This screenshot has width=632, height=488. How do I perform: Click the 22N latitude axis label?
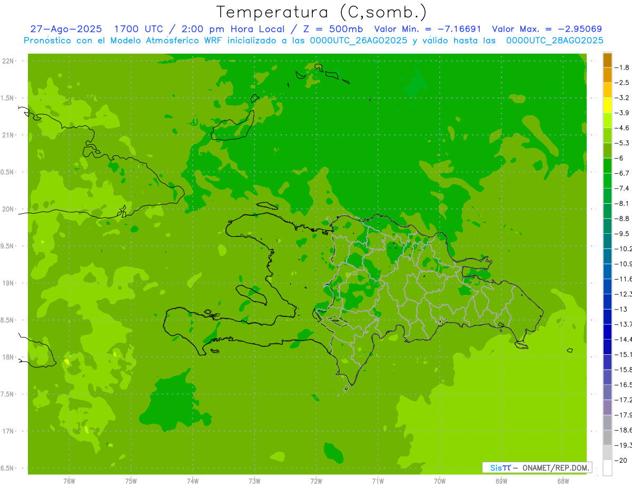[7, 61]
